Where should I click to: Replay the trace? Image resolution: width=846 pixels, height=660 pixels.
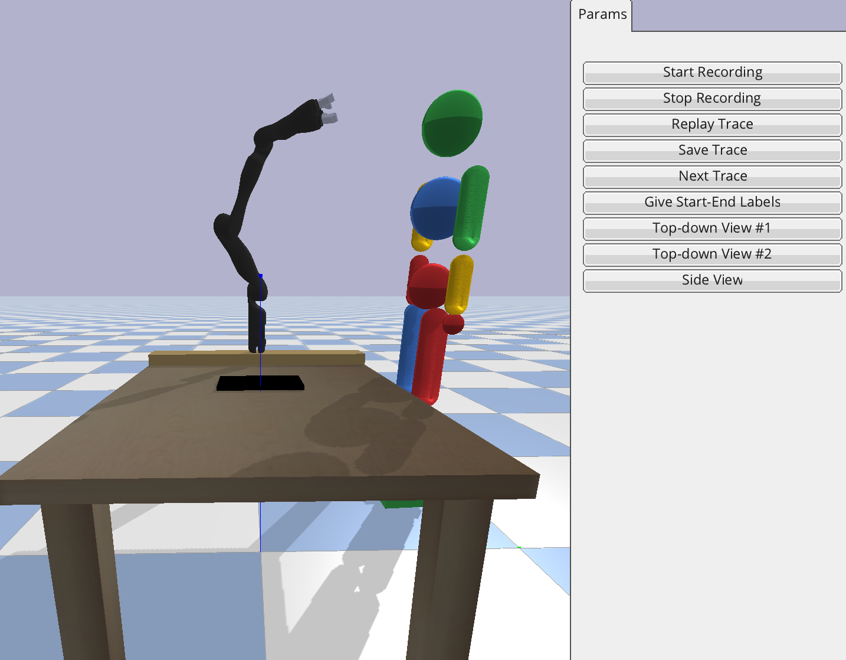[712, 125]
